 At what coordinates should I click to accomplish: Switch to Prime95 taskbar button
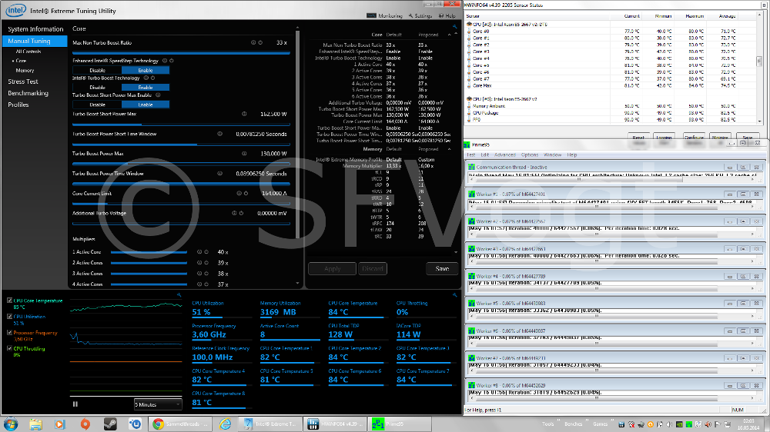(x=399, y=424)
